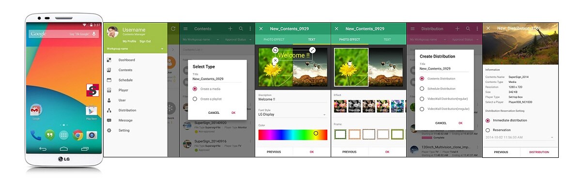Tap the red DISTRIBUTION button
581x184 pixels.
click(x=539, y=152)
